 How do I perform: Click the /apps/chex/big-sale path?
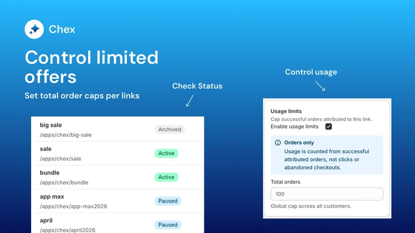pos(66,135)
